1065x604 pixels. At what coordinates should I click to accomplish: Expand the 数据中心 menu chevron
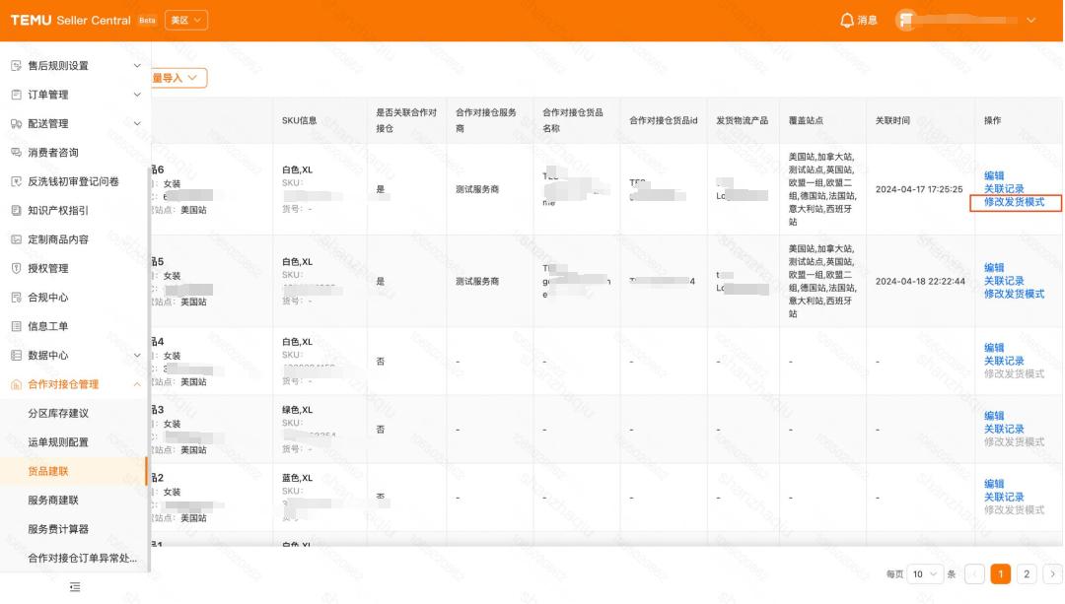(x=137, y=355)
